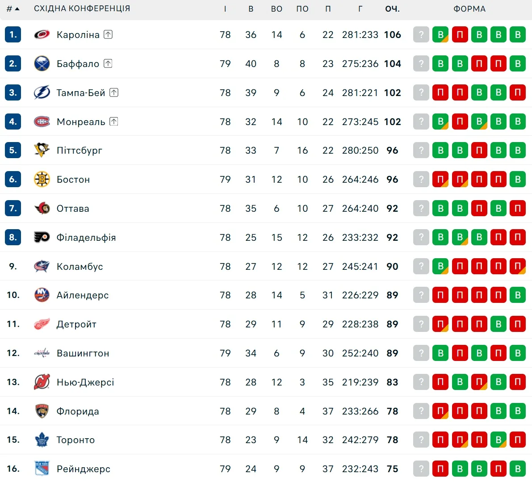Screen dimensions: 532x482
Task: Click the Boston Bruins logo icon
Action: tap(42, 179)
